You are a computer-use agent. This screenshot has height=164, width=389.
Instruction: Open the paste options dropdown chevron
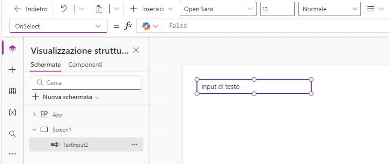(116, 9)
